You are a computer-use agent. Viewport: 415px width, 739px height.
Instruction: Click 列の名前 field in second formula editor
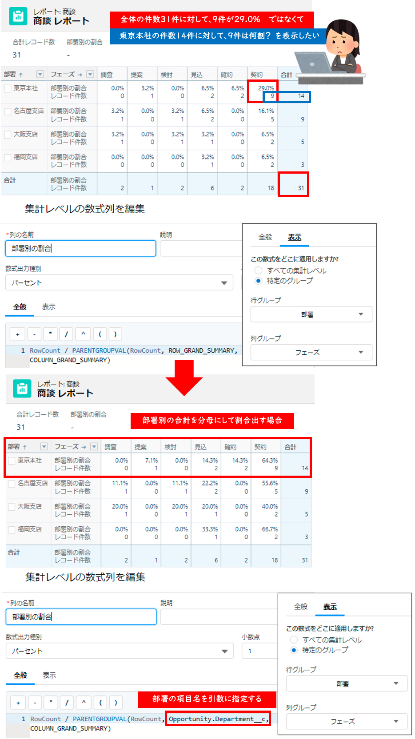click(81, 617)
